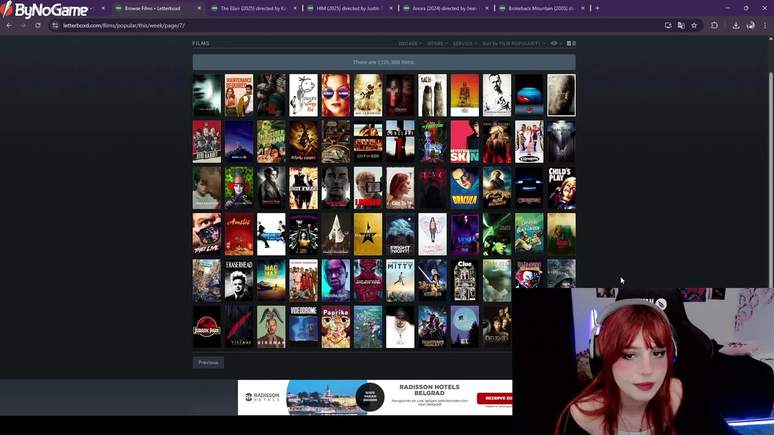The image size is (774, 435).
Task: Click the Radisson Hotels Belgrad banner
Action: 375,398
